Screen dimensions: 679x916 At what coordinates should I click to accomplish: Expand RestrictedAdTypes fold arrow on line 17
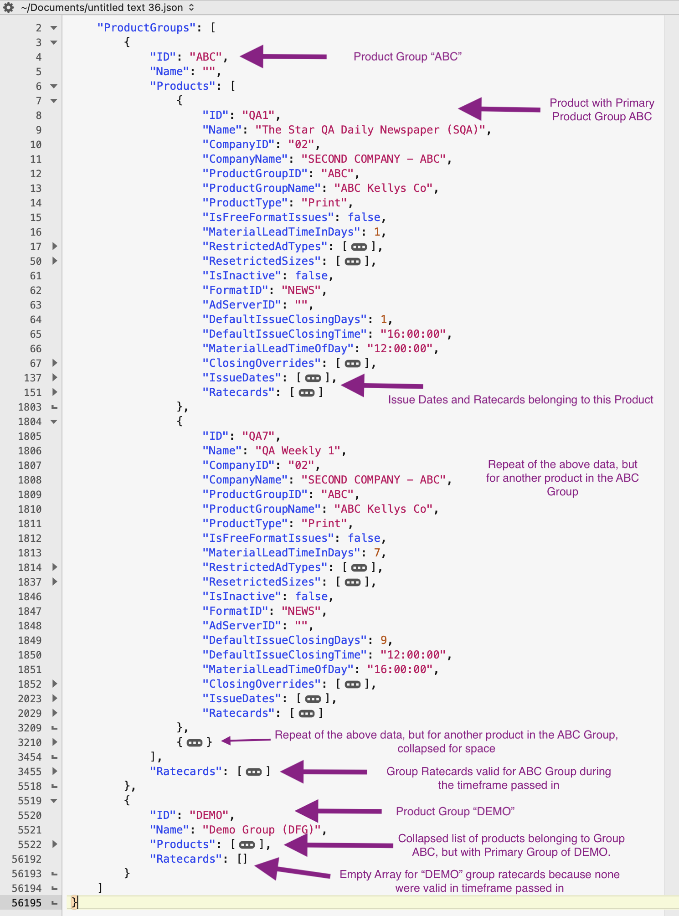55,247
